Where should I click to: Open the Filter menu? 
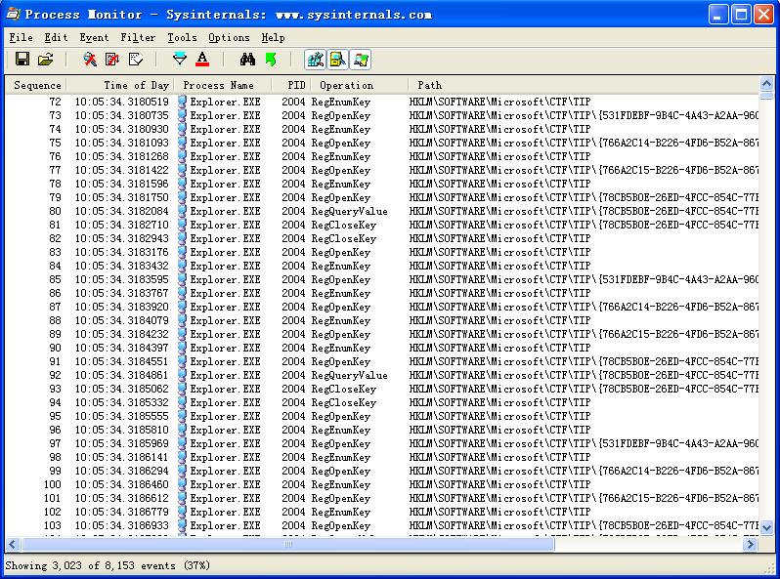[x=138, y=38]
